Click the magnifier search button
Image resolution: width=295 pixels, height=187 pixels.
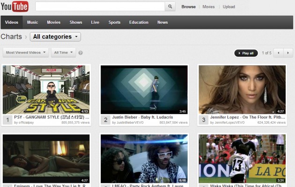[170, 7]
